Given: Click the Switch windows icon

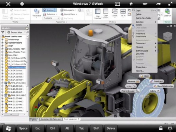Looking at the screenshot, I should (115, 13).
